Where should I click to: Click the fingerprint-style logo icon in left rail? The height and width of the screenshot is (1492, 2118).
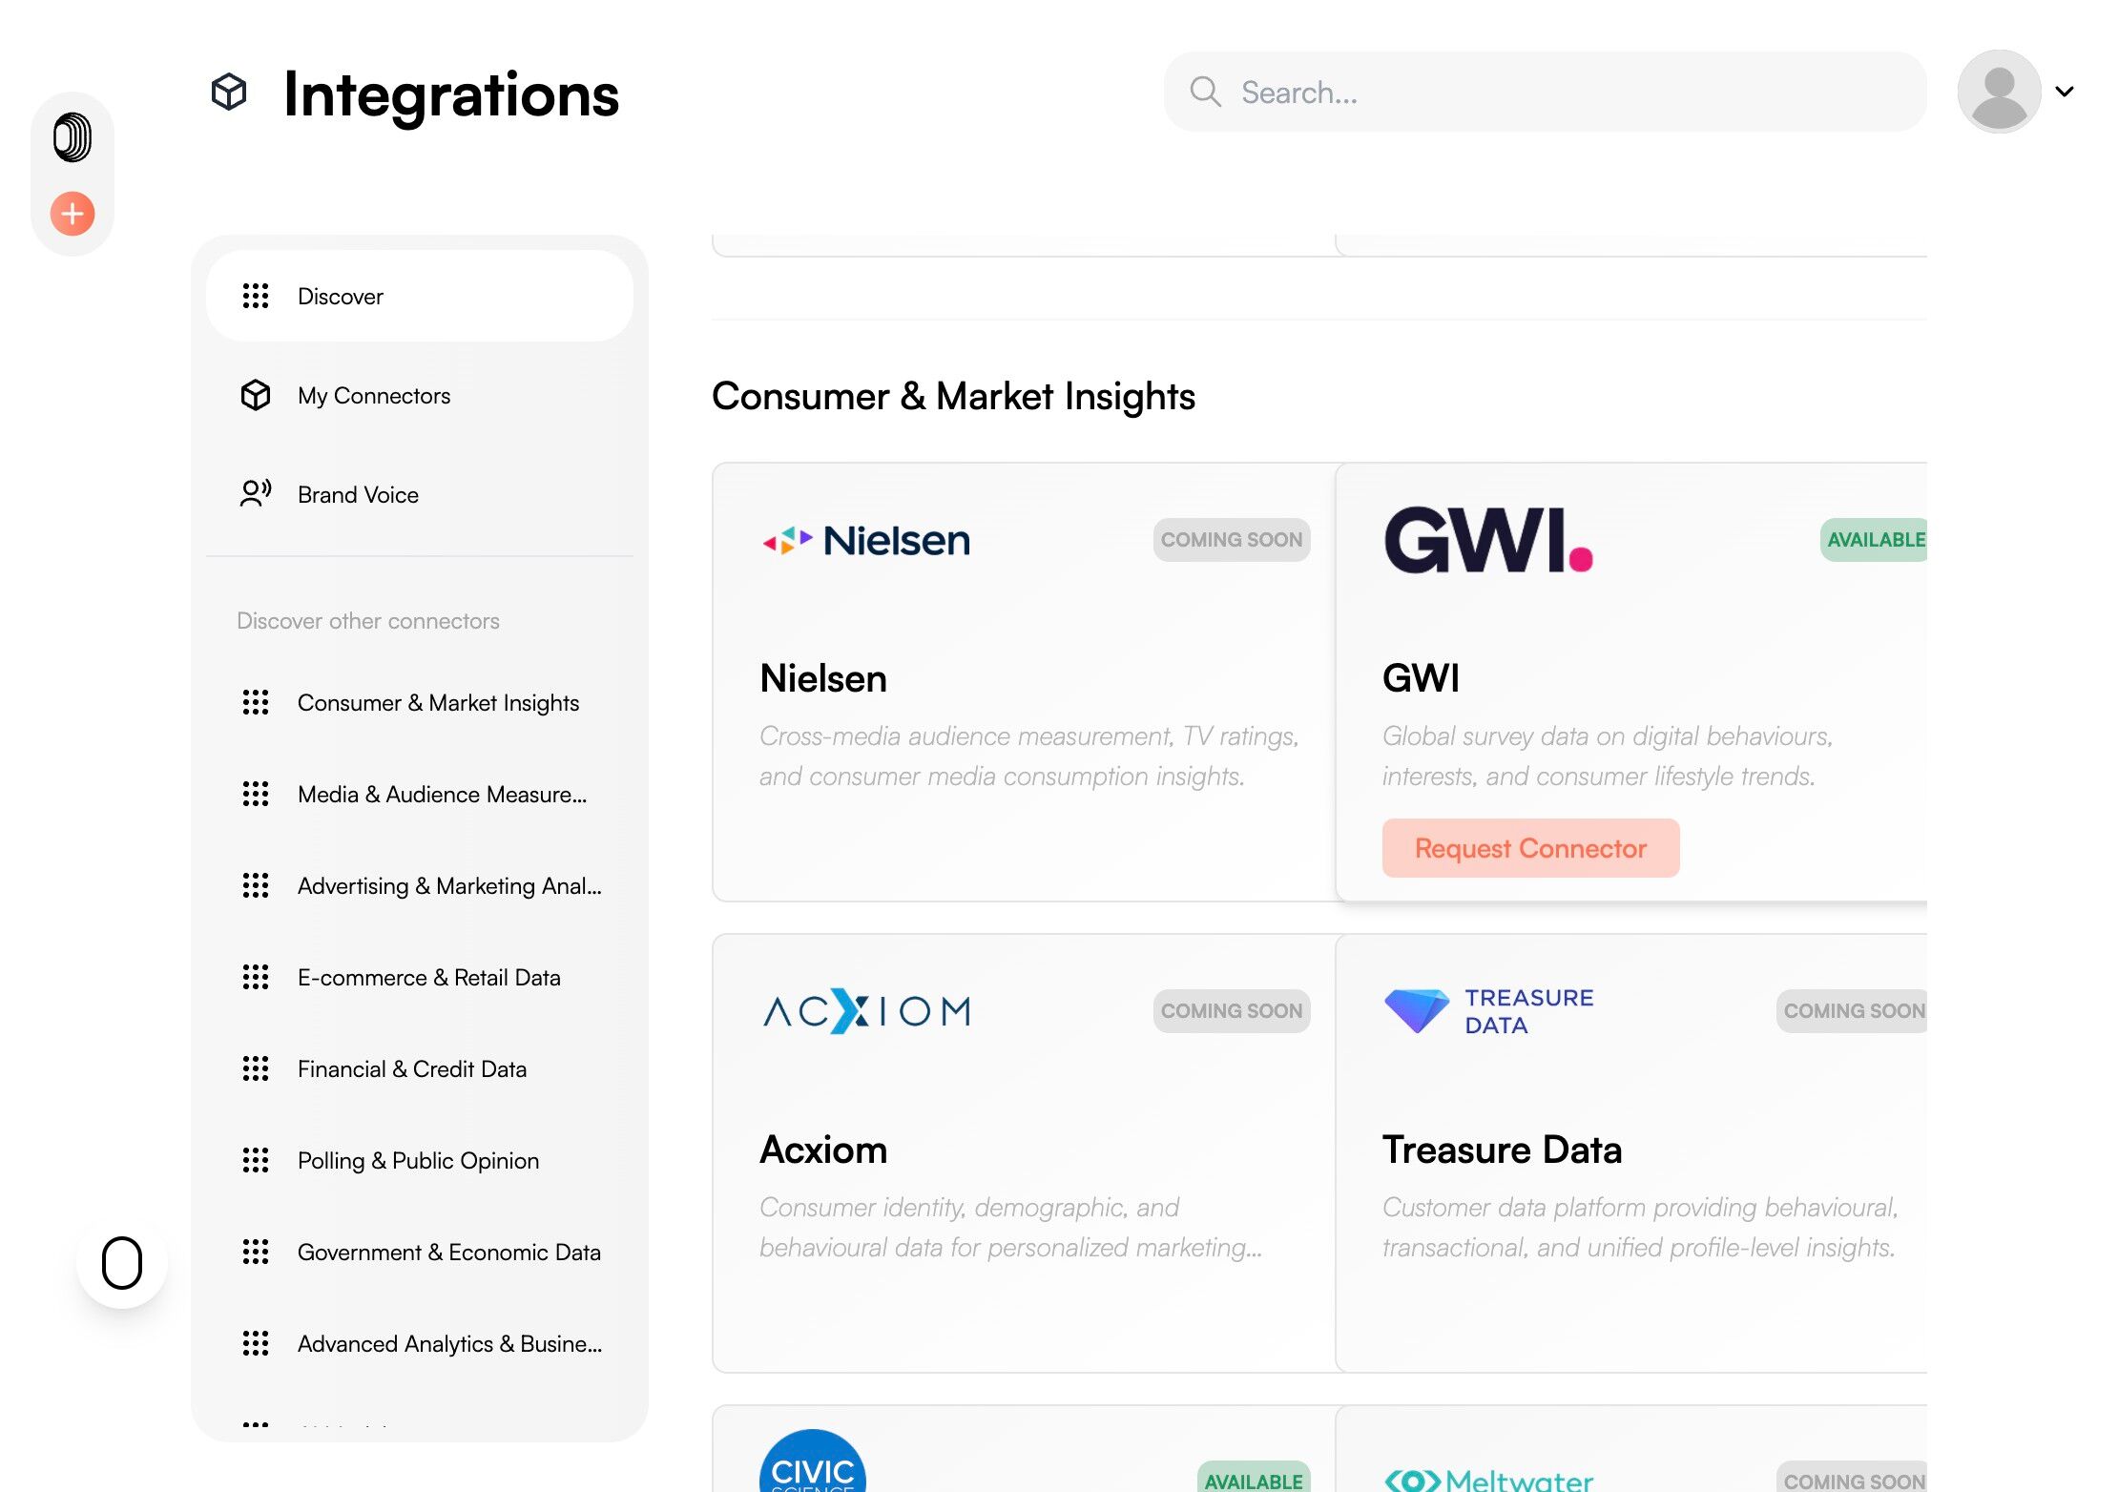point(73,137)
